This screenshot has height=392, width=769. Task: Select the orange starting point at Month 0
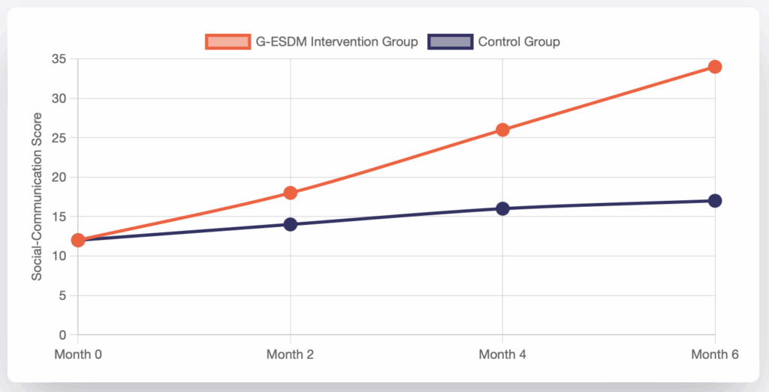(x=77, y=241)
